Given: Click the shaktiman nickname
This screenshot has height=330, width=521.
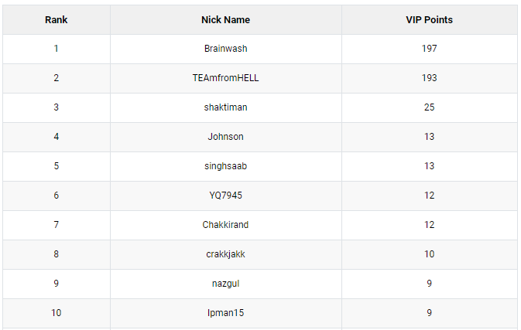Looking at the screenshot, I should [x=225, y=107].
